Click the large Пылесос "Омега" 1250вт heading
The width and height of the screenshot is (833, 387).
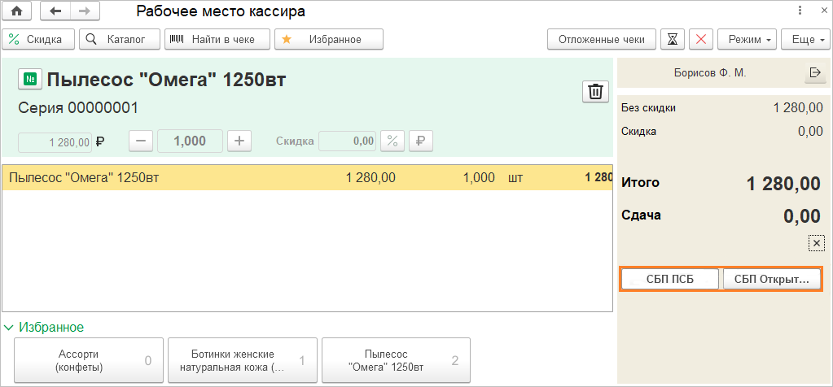[167, 80]
